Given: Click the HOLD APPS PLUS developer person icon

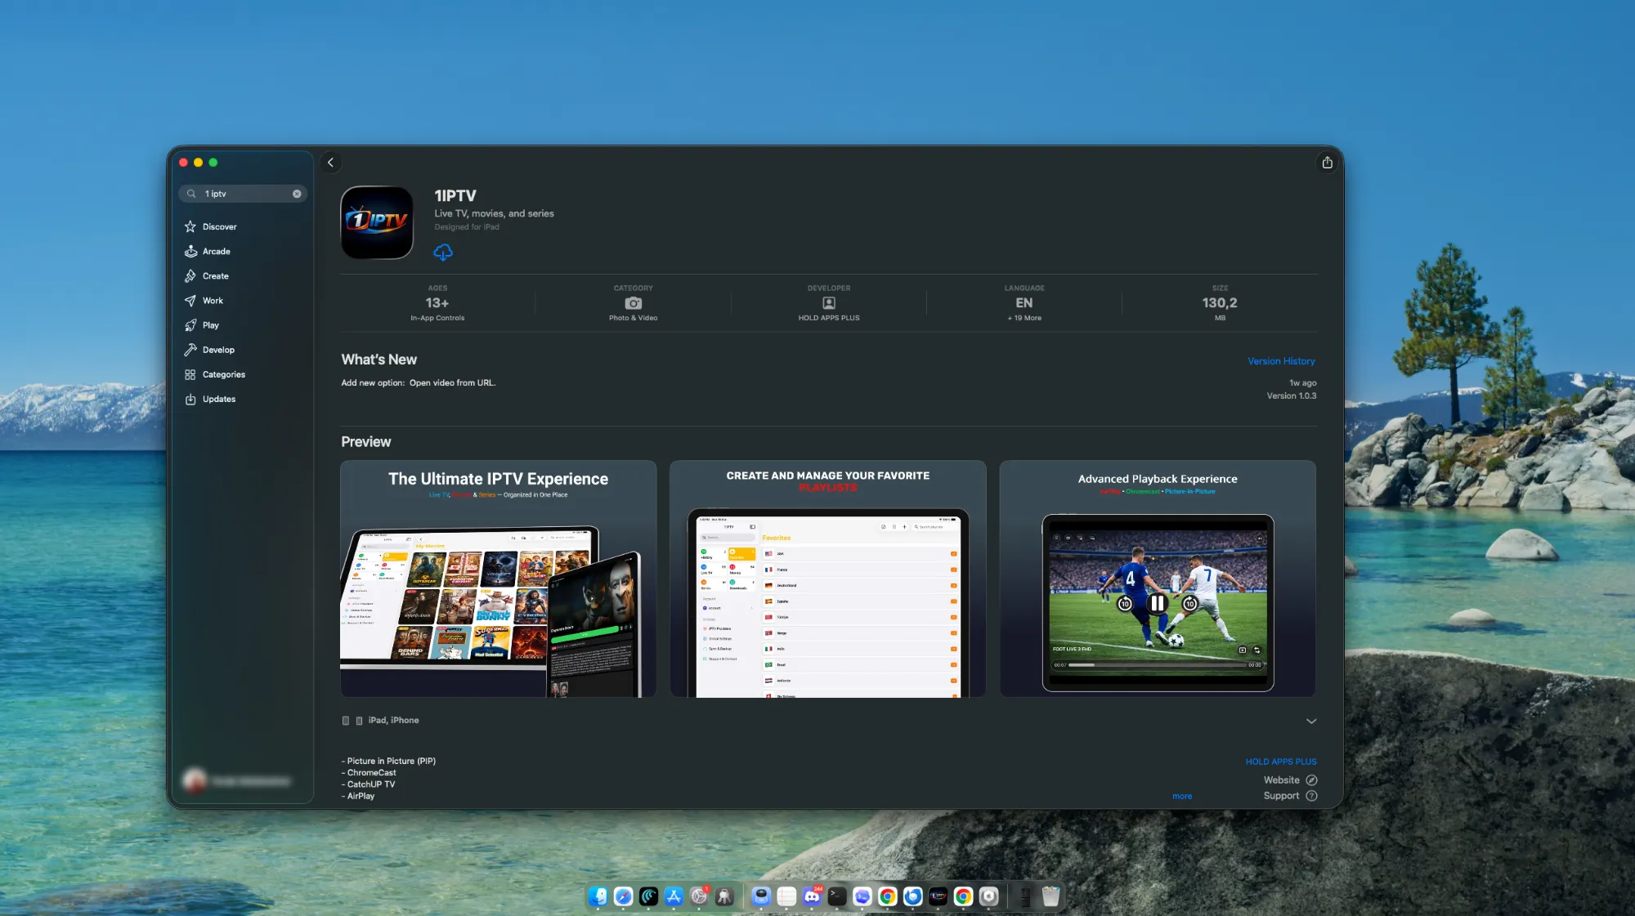Looking at the screenshot, I should 829,303.
